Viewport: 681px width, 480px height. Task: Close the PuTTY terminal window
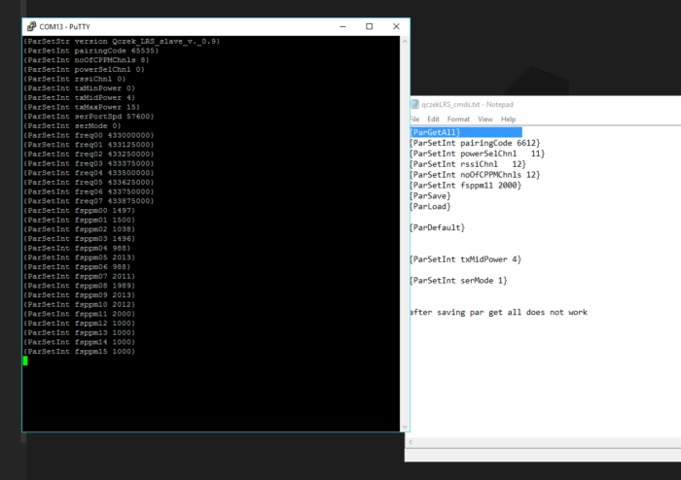pos(396,26)
